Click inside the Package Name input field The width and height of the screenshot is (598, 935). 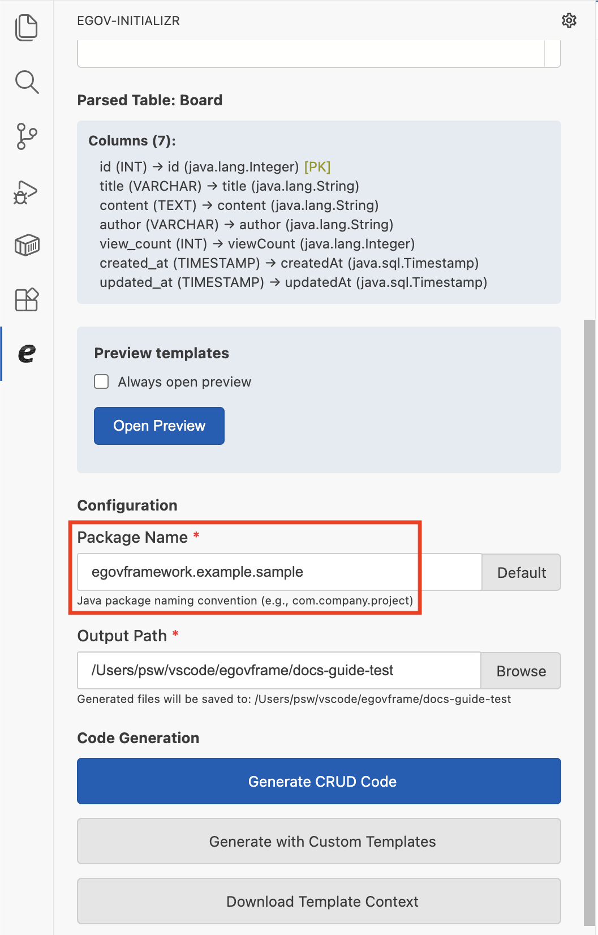click(255, 572)
